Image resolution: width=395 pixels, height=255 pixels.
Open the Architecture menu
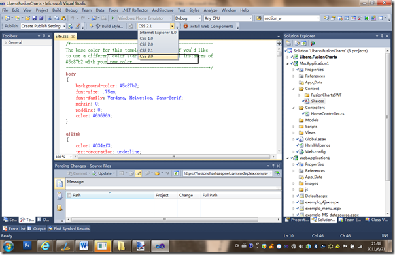[162, 10]
